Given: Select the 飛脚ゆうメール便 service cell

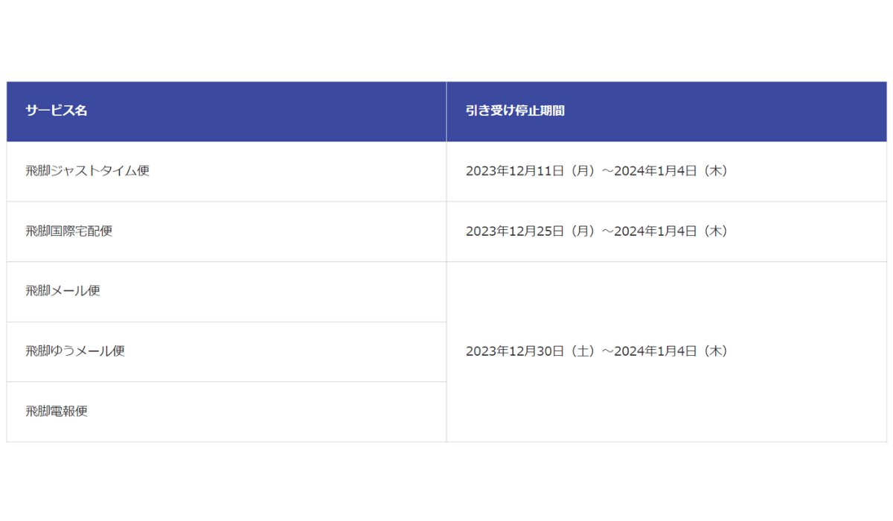Looking at the screenshot, I should [x=226, y=352].
